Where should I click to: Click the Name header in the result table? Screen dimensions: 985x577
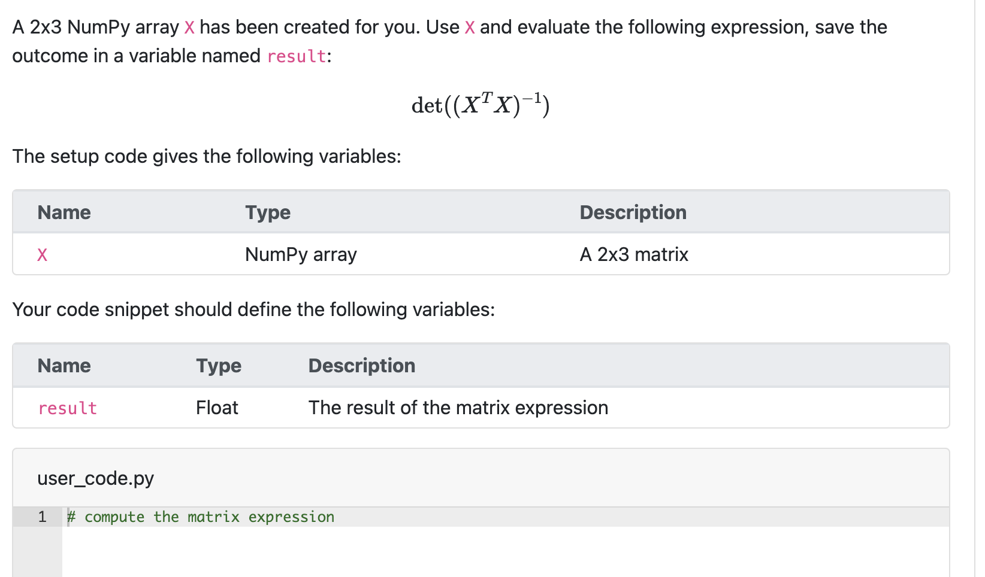[x=64, y=365]
